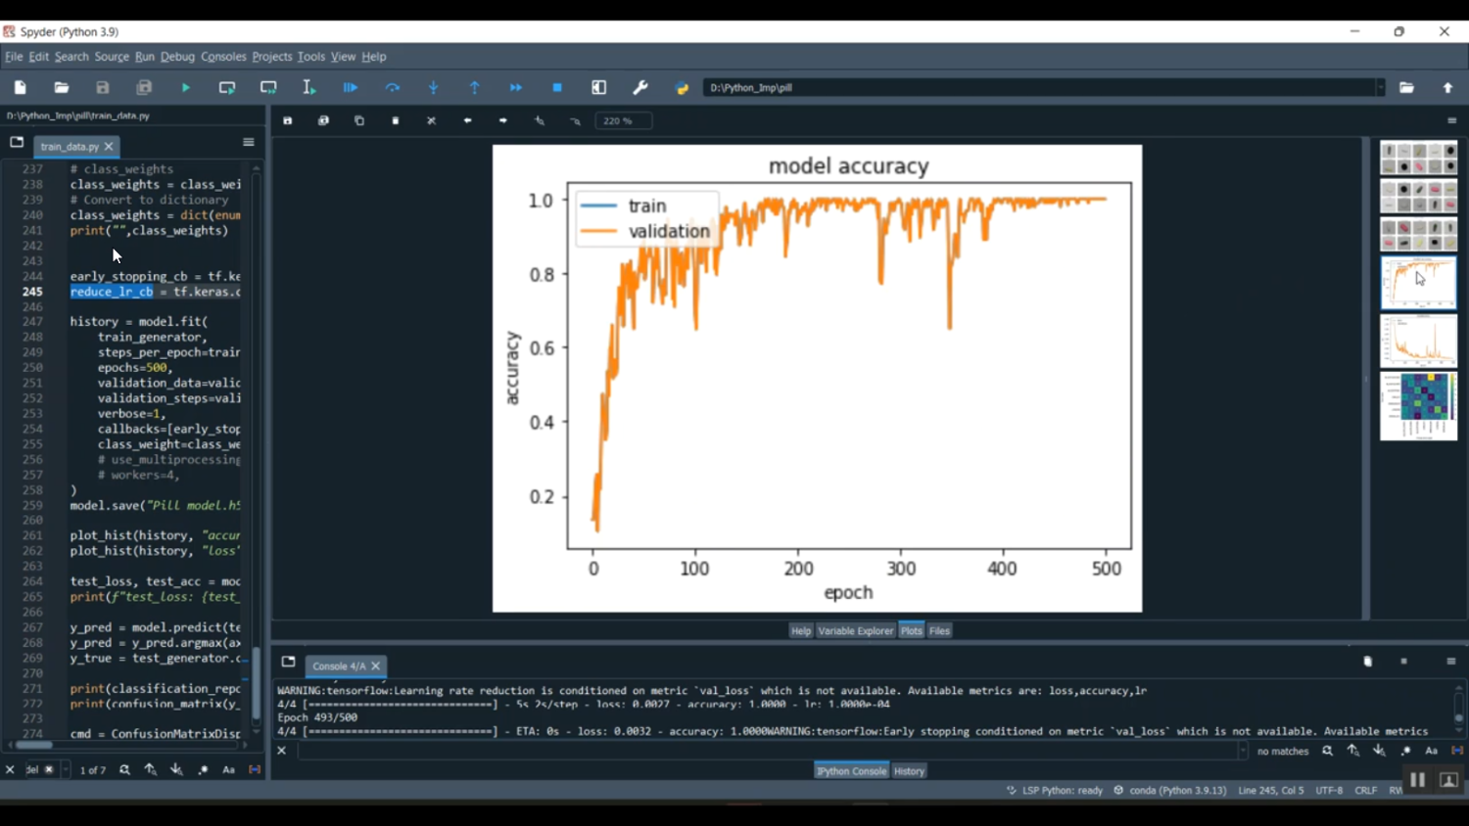
Task: Click the Debug file icon in main toolbar
Action: pyautogui.click(x=350, y=88)
